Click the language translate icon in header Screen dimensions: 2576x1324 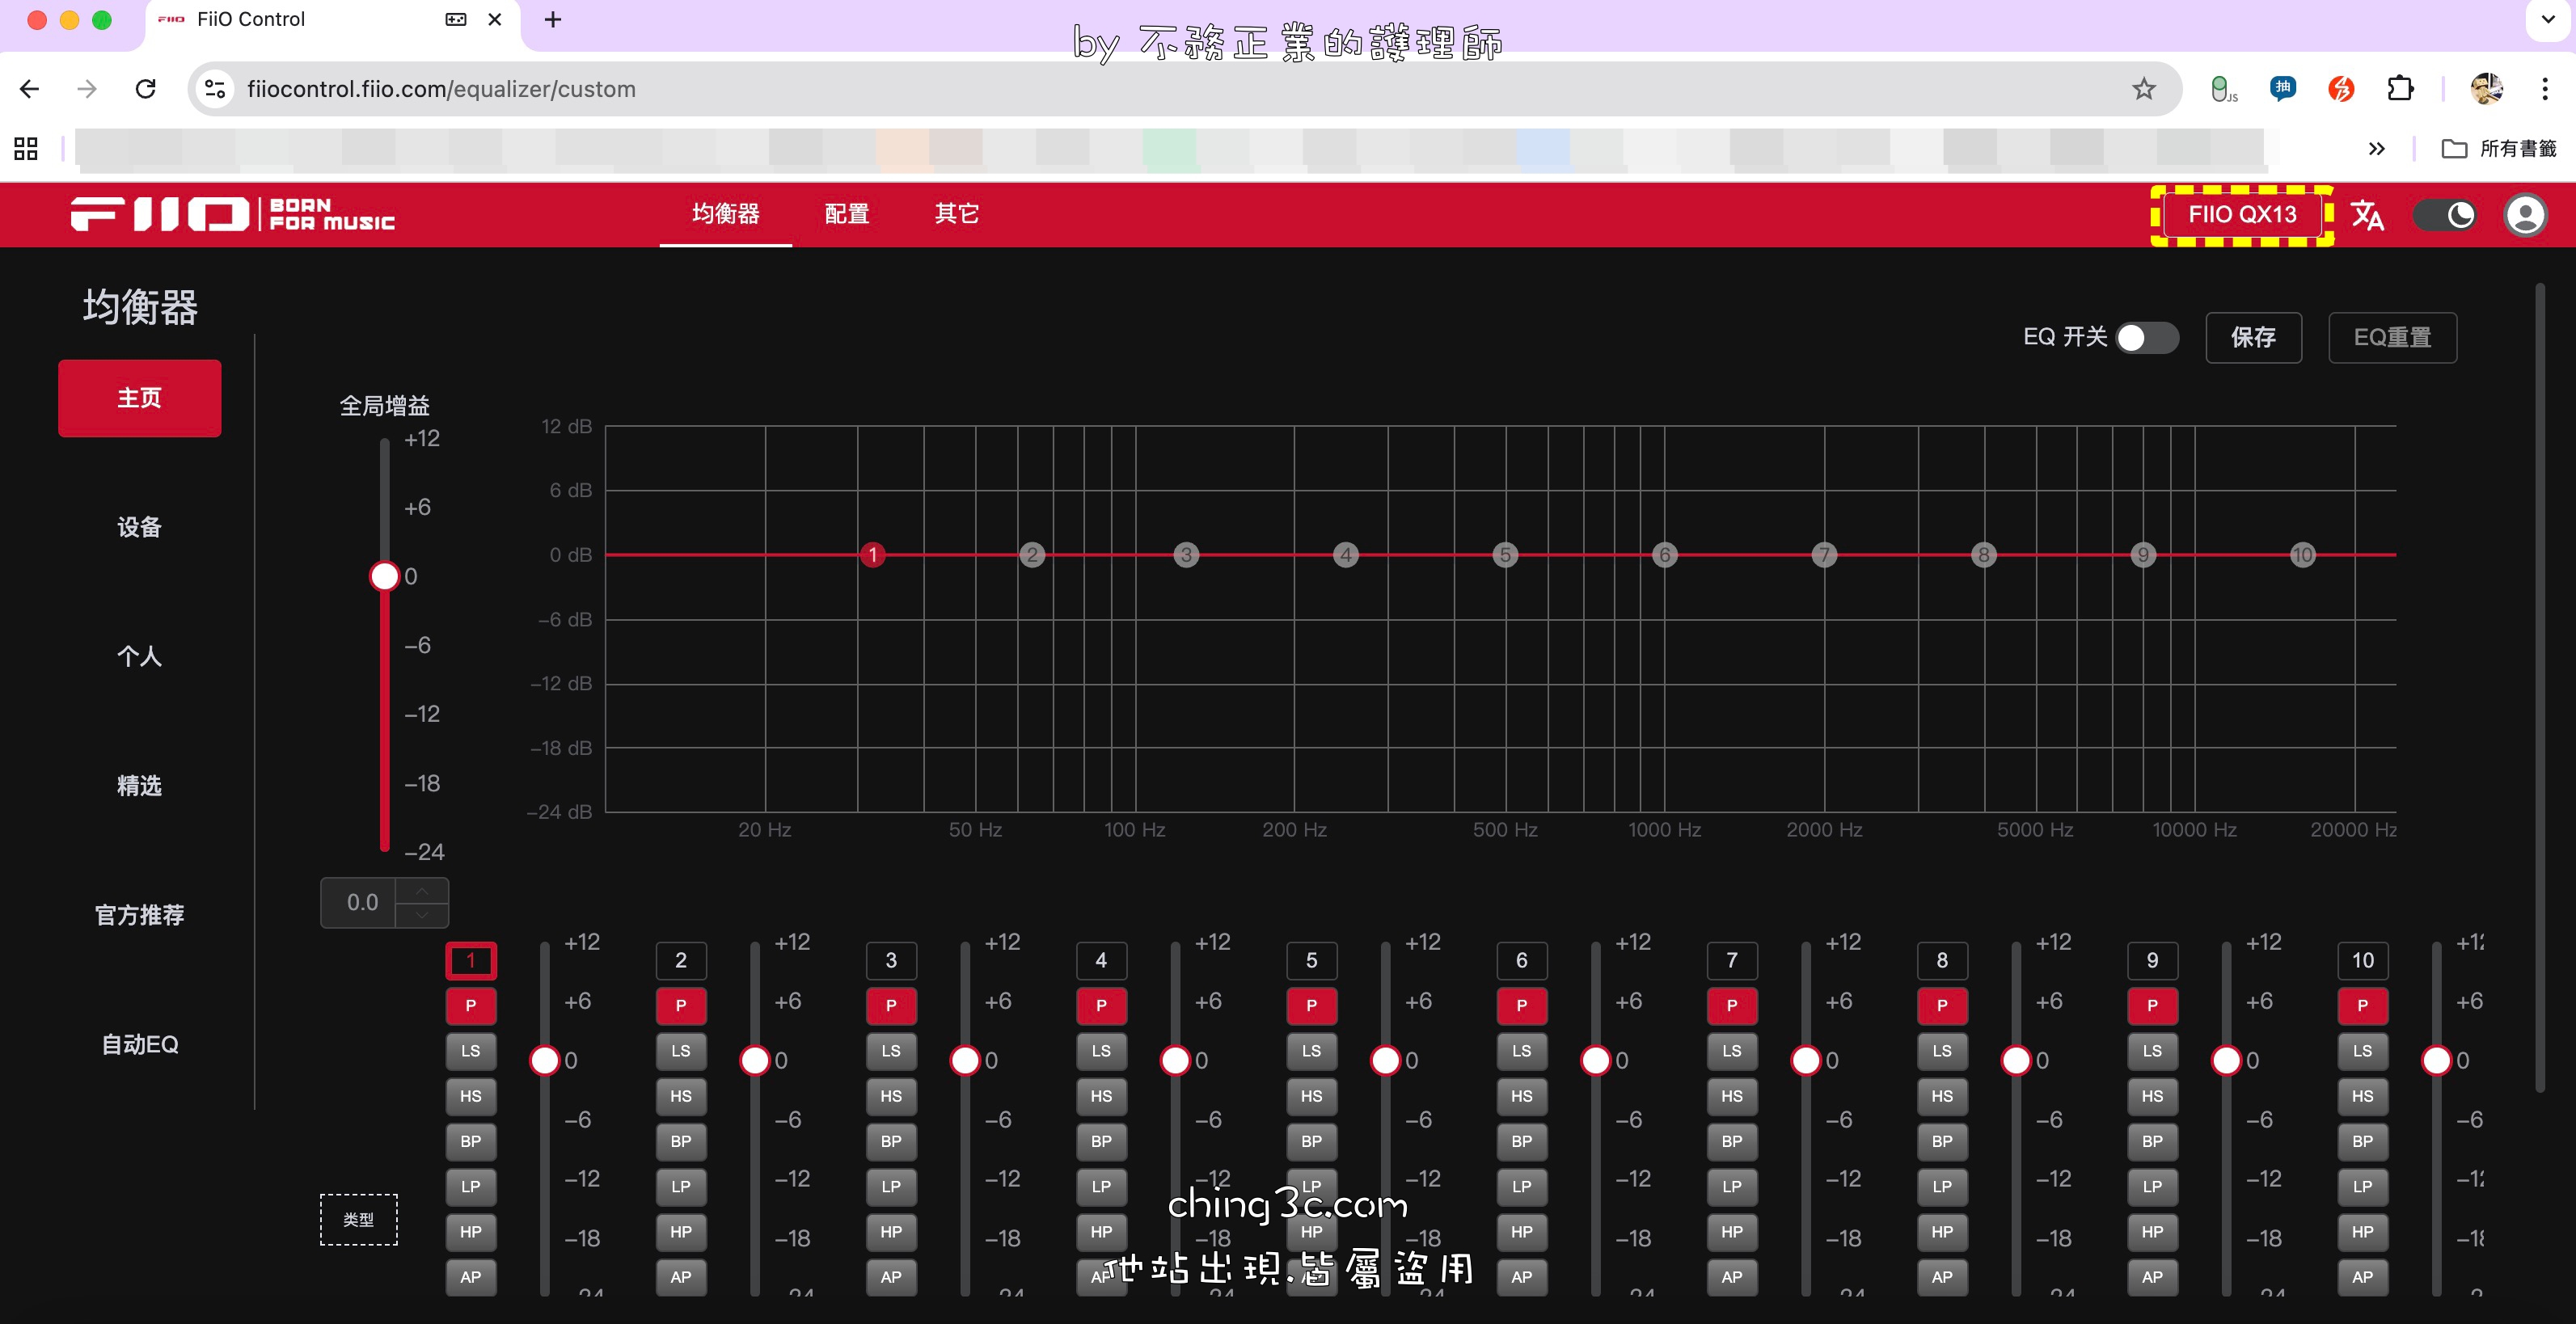pyautogui.click(x=2367, y=215)
